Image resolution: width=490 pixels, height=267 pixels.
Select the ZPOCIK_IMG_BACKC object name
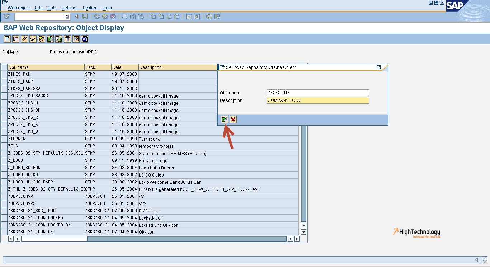coord(28,96)
